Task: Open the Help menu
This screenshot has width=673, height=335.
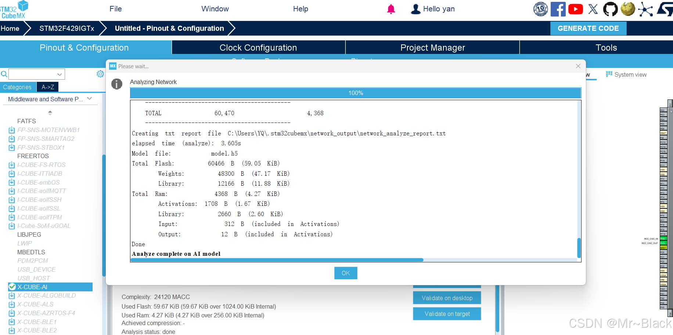Action: pos(300,9)
